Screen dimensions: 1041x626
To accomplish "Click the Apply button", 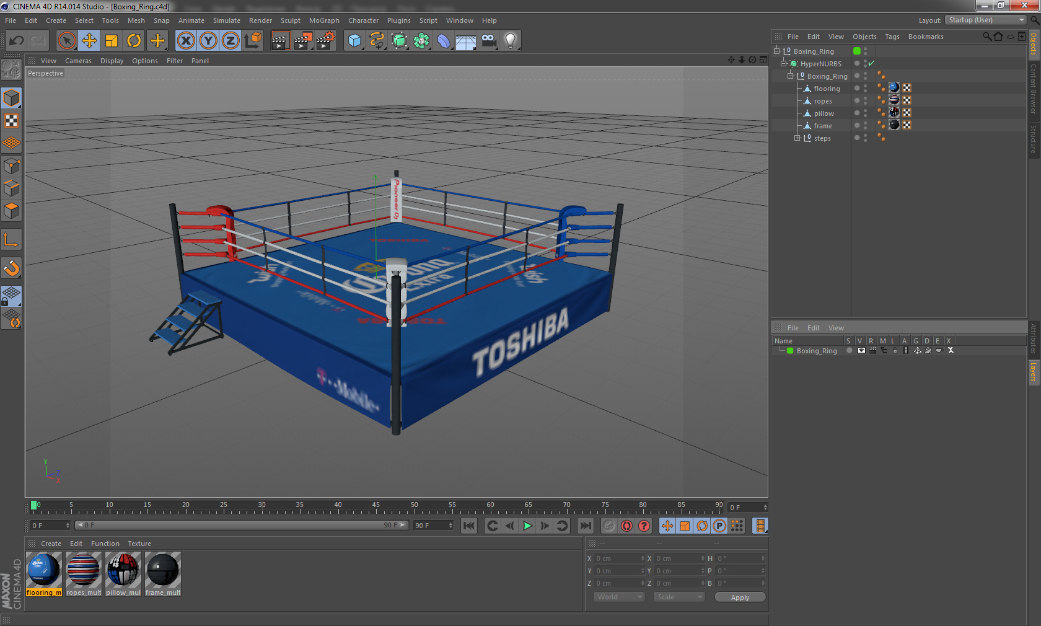I will [740, 597].
